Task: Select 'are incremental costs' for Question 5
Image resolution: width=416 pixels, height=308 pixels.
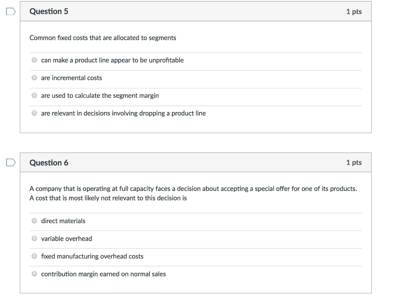Action: (34, 77)
